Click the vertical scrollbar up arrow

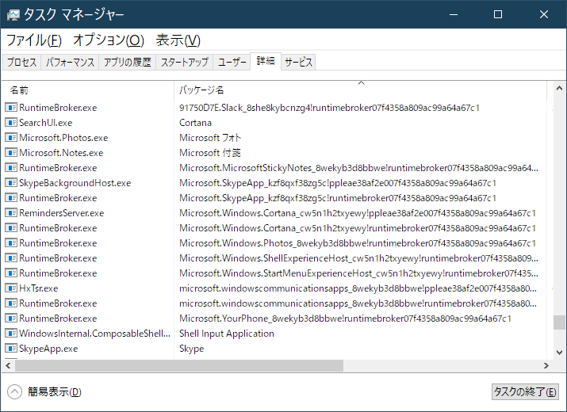pos(559,88)
